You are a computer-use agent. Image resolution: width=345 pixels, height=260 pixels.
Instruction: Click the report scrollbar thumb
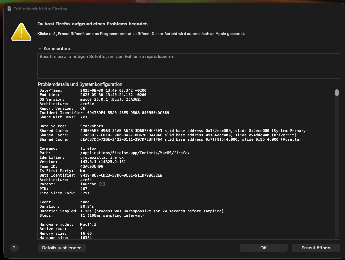tap(337, 93)
